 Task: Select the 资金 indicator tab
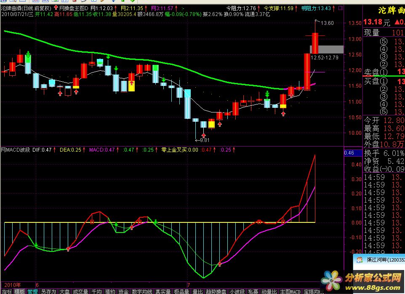pyautogui.click(x=124, y=291)
